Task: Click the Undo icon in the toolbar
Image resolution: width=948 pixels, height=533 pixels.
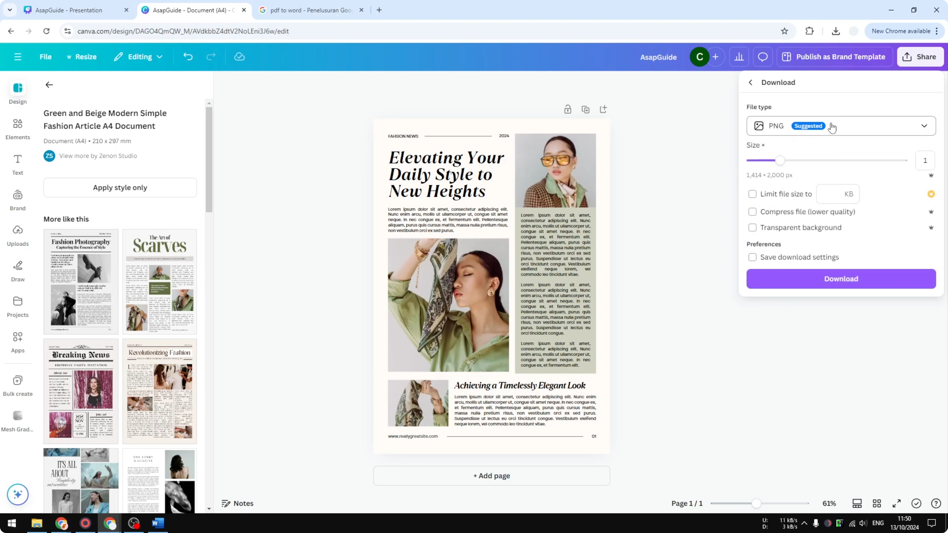Action: (188, 56)
